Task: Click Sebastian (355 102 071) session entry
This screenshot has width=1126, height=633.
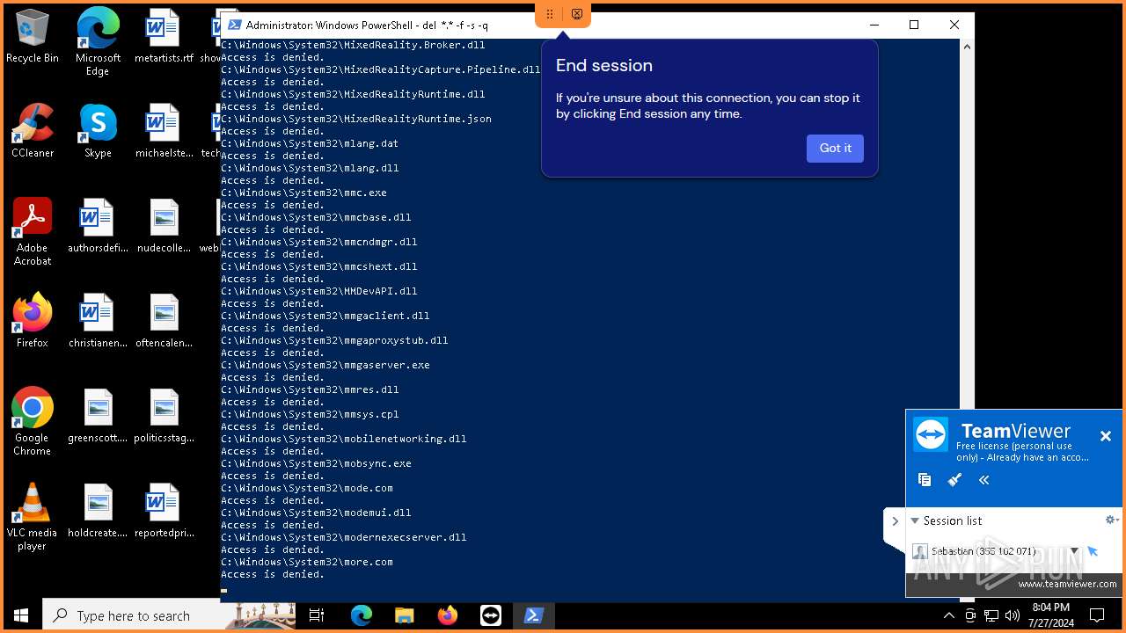Action: 983,551
